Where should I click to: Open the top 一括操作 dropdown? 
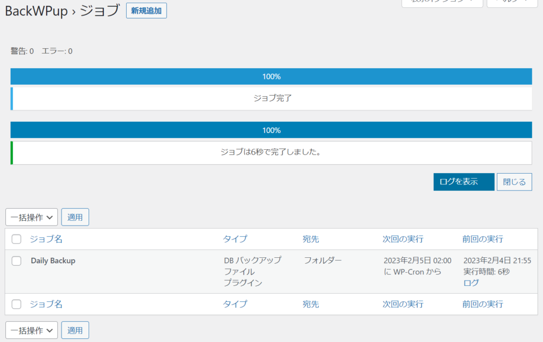(x=31, y=217)
